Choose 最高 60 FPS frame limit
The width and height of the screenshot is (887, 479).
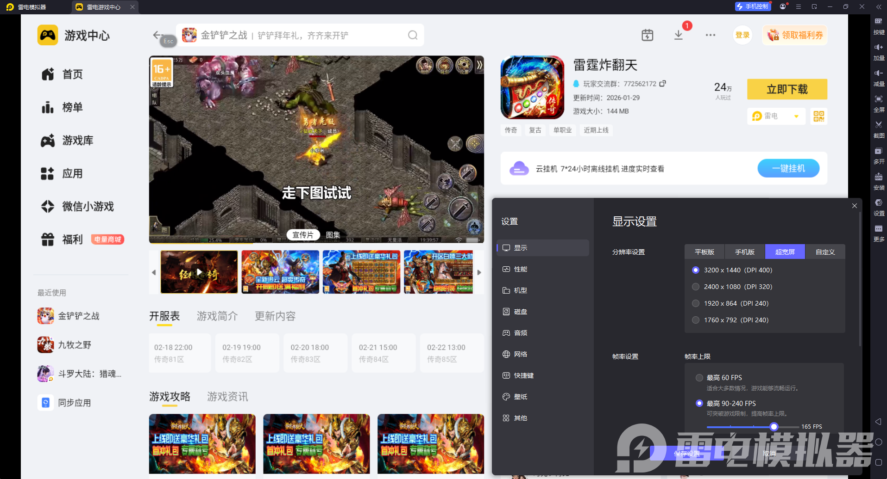coord(719,378)
